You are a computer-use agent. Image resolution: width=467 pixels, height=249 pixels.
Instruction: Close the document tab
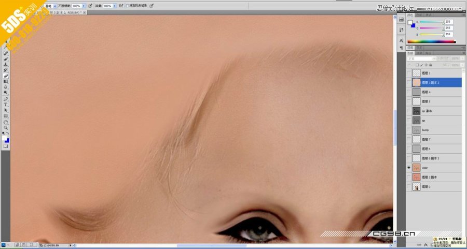85,12
